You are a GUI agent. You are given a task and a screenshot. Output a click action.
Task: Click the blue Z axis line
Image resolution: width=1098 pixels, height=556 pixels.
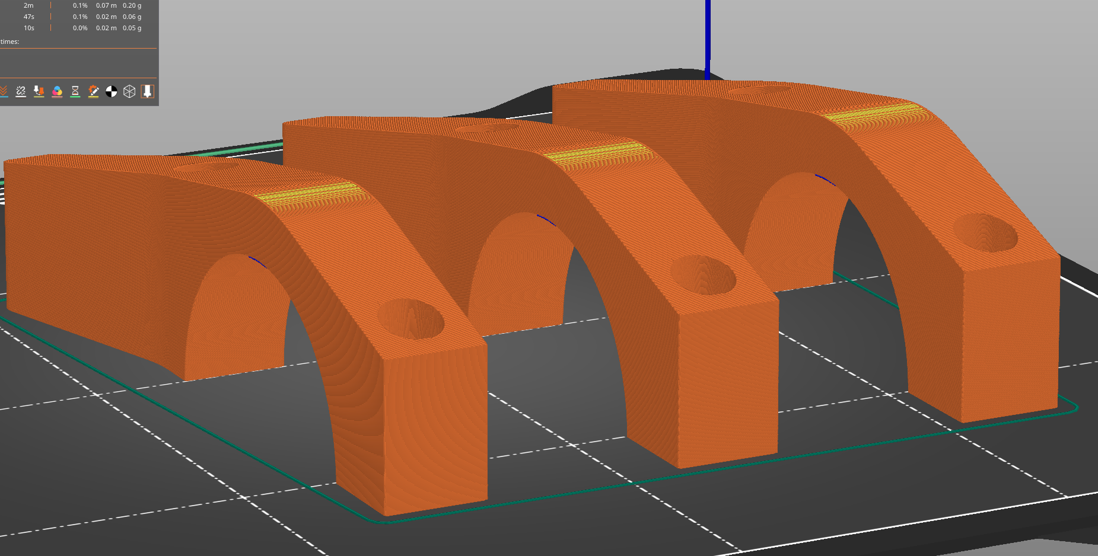tap(707, 39)
